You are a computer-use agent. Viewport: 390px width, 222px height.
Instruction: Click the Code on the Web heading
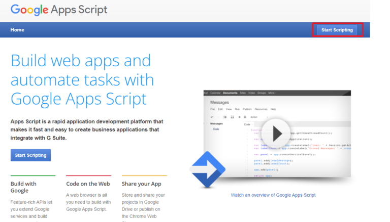(x=88, y=184)
